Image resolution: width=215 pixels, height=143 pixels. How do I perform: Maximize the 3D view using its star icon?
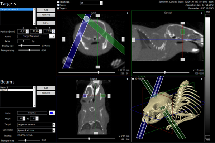coord(201,79)
